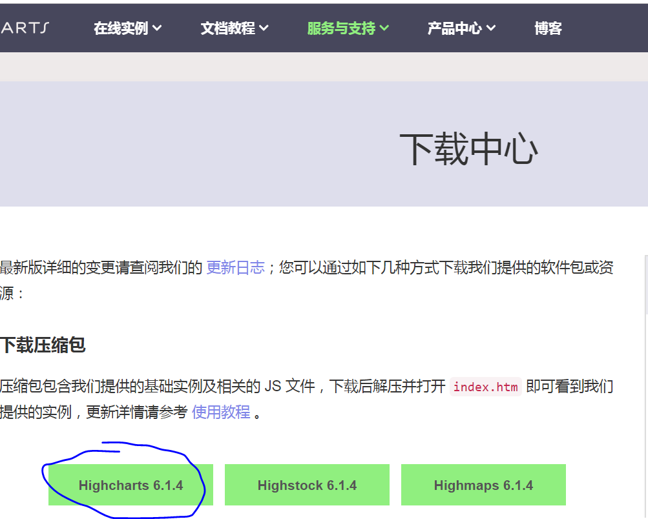Expand chevron next to 服务与支持
Image resolution: width=648 pixels, height=519 pixels.
coord(384,28)
